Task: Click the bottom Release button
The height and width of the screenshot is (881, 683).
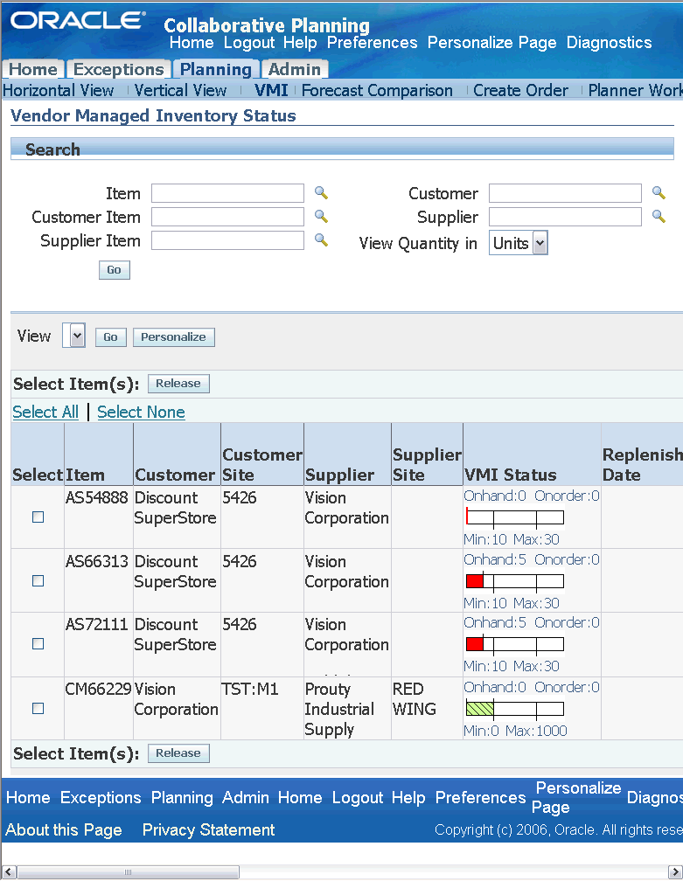Action: point(178,753)
